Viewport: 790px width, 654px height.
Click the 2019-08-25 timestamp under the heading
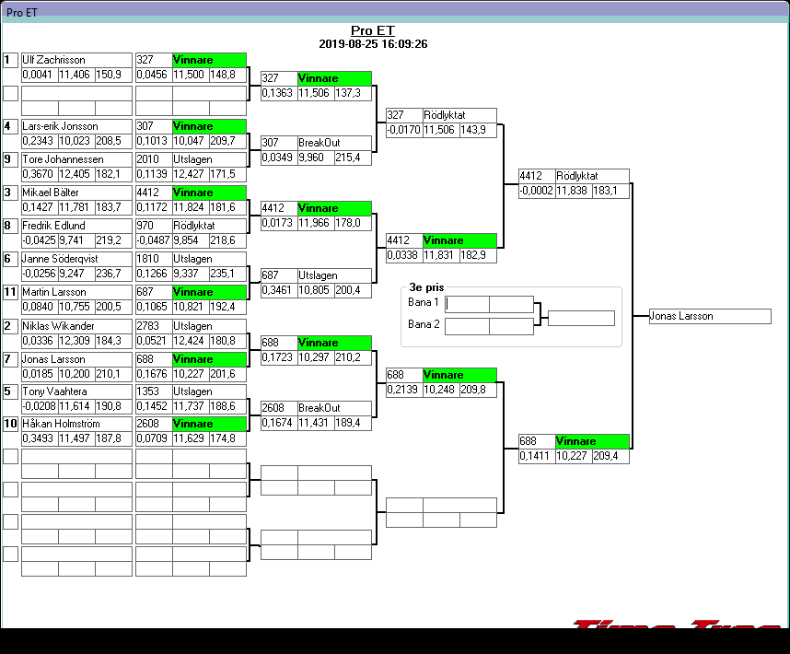373,43
